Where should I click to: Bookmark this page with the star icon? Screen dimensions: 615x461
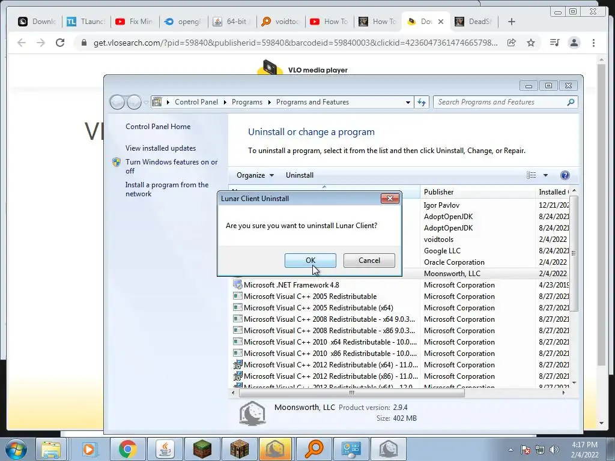point(531,43)
